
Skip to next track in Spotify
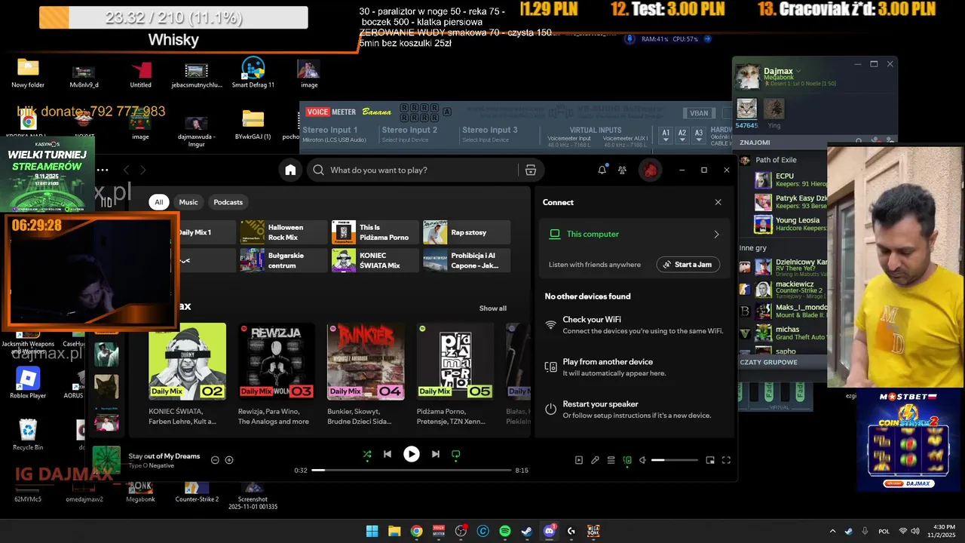coord(435,454)
